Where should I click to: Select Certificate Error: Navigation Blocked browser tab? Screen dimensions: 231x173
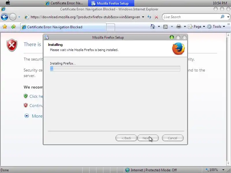63,27
